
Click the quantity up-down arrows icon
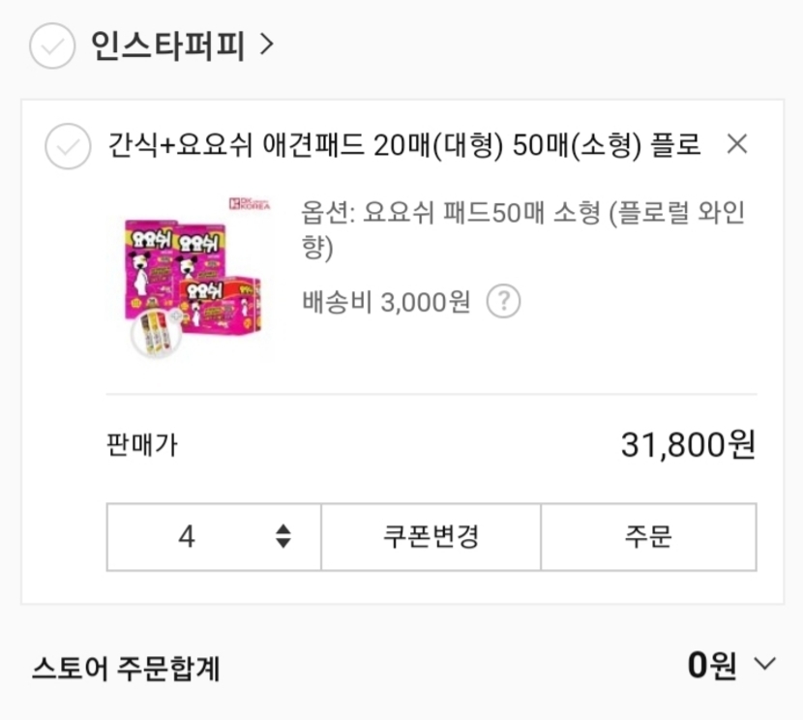point(283,536)
